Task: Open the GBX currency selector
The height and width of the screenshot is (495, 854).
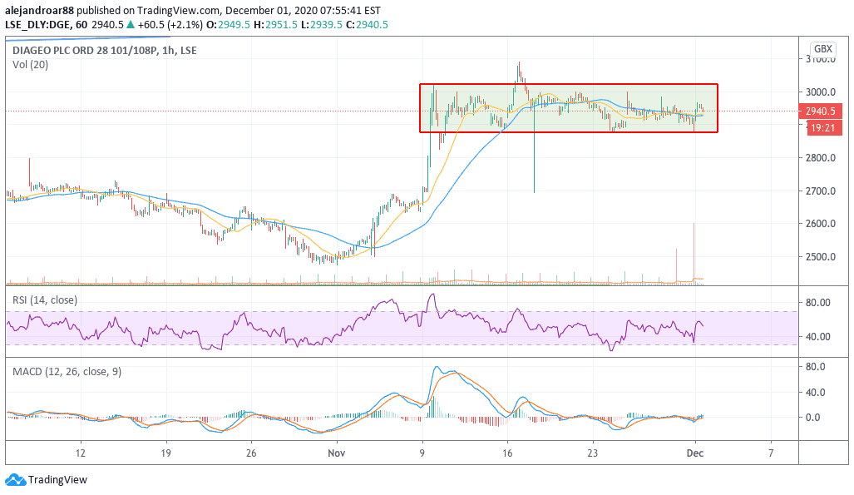Action: (822, 49)
